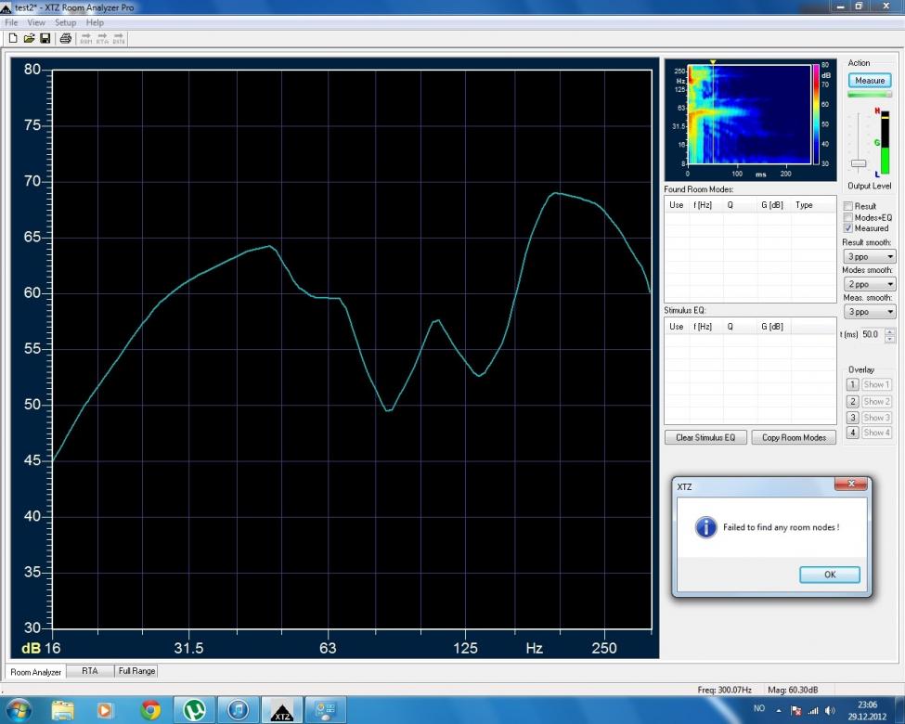
Task: Open the Setup menu
Action: pyautogui.click(x=65, y=22)
